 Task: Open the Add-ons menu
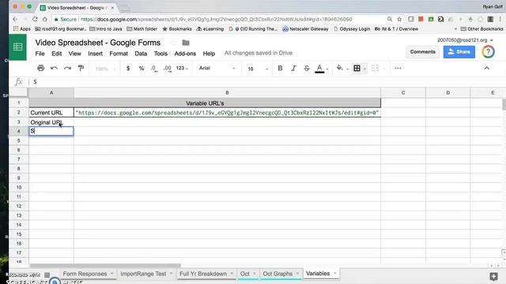(185, 54)
